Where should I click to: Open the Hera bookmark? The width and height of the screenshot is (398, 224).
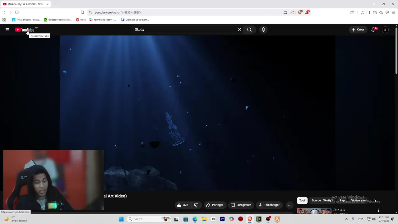[81, 20]
